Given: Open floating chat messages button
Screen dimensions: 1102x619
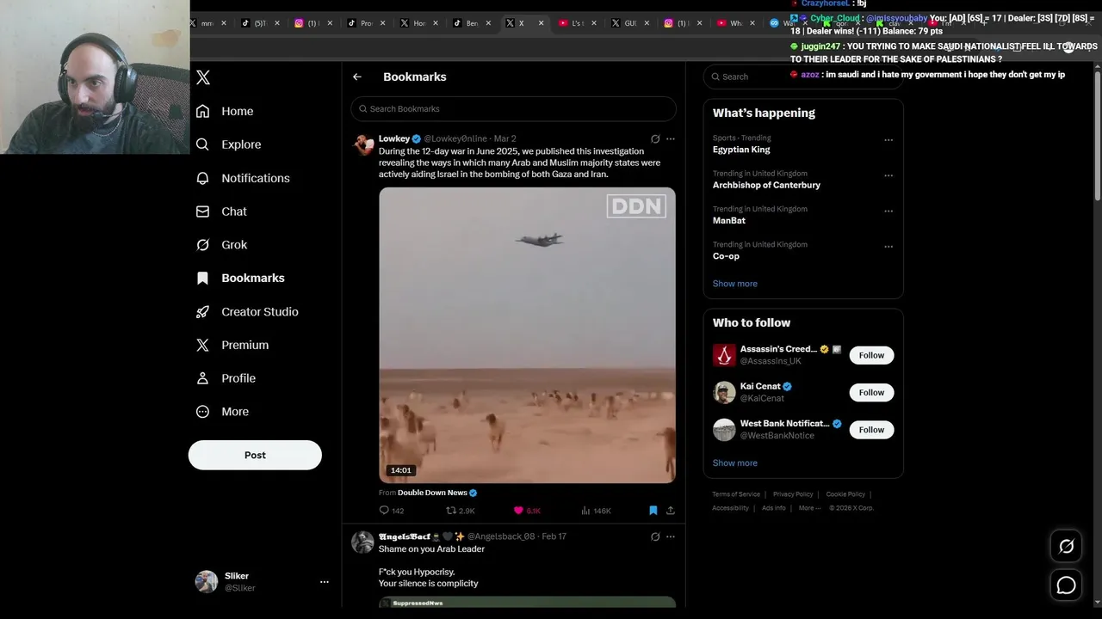Looking at the screenshot, I should pyautogui.click(x=1066, y=585).
